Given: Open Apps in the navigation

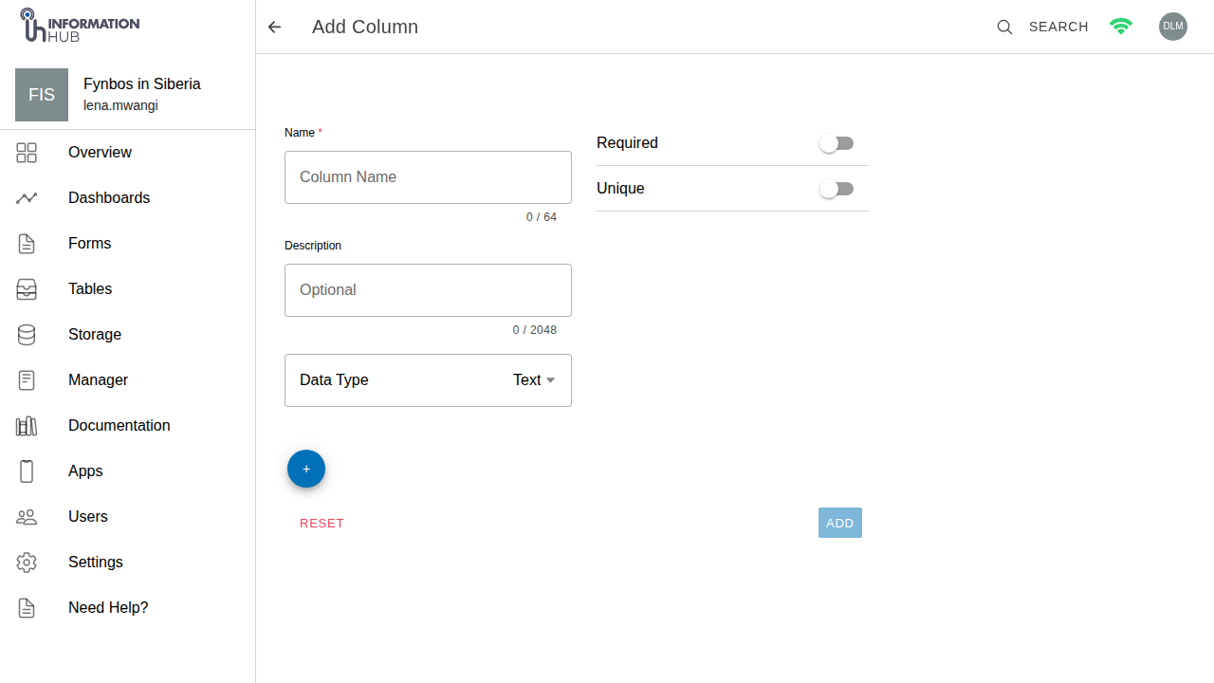Looking at the screenshot, I should tap(128, 471).
